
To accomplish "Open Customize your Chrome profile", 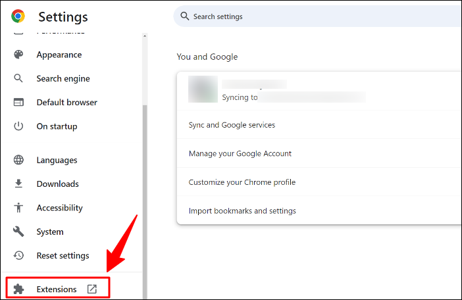I will coord(242,182).
